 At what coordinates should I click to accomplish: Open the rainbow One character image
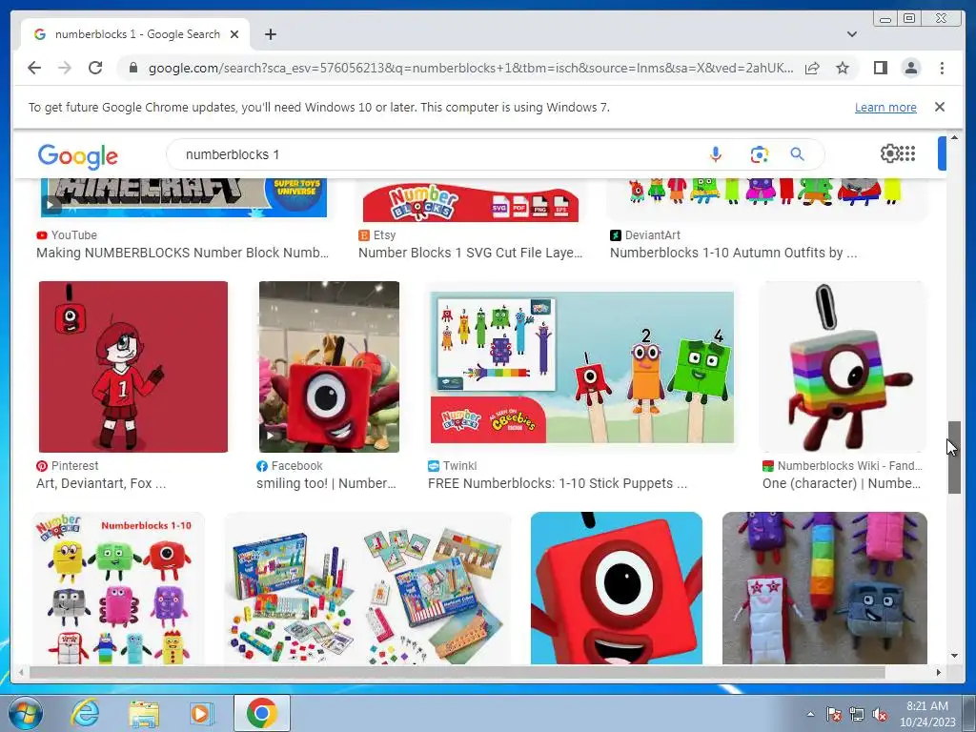tap(843, 367)
